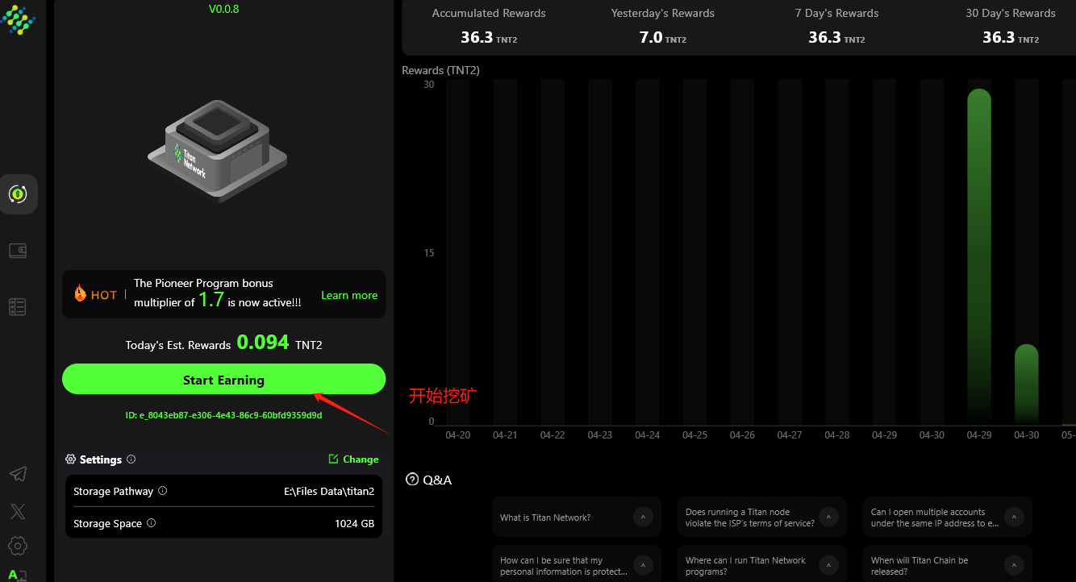Click the 30 Day's Rewards value
This screenshot has width=1076, height=582.
tap(999, 37)
